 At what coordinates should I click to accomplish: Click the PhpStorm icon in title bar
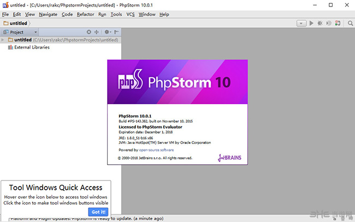pyautogui.click(x=5, y=5)
